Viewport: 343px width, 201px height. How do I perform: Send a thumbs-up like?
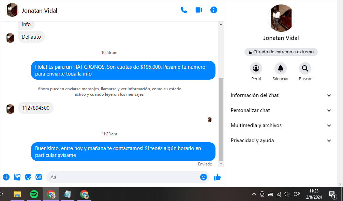(217, 177)
